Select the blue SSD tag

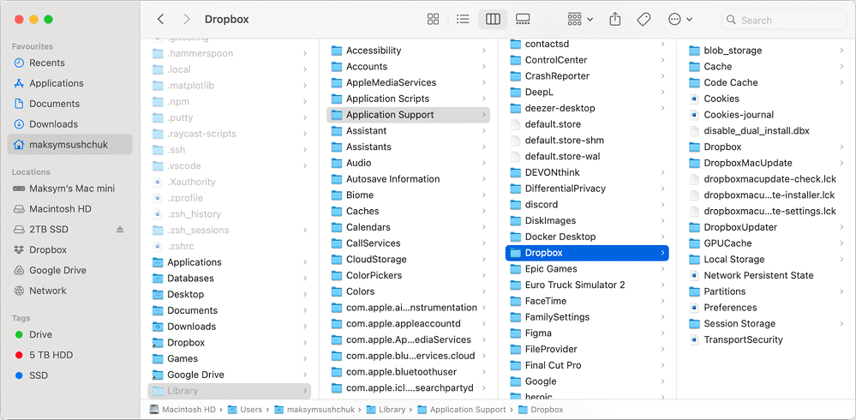pos(69,375)
